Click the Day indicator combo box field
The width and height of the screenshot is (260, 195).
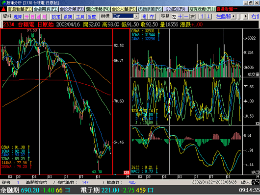pos(123,16)
